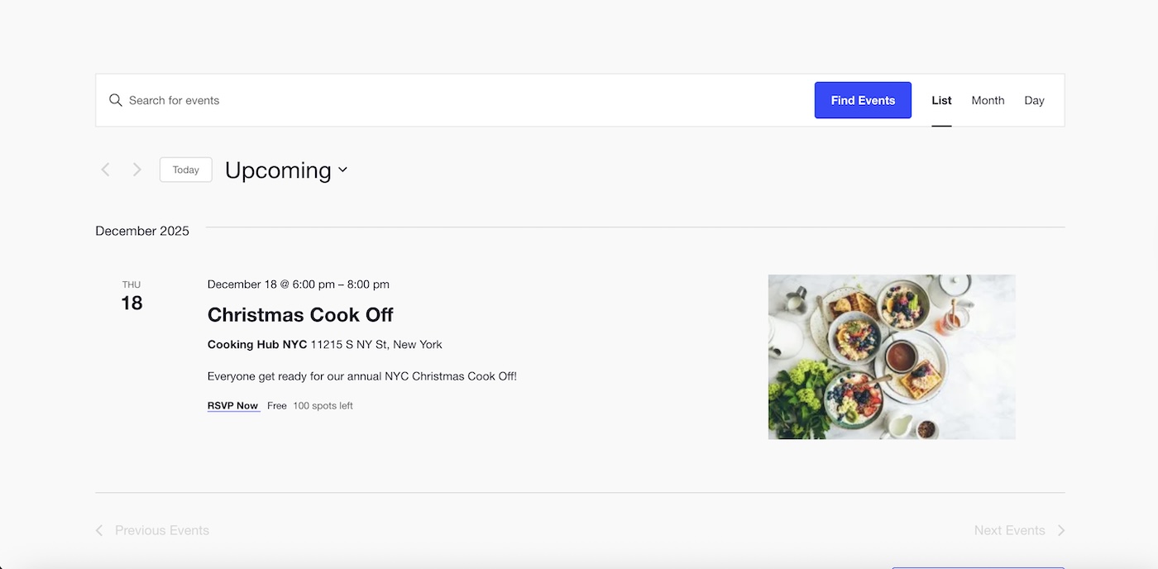
Task: Click the chevron next to Upcoming
Action: point(342,170)
